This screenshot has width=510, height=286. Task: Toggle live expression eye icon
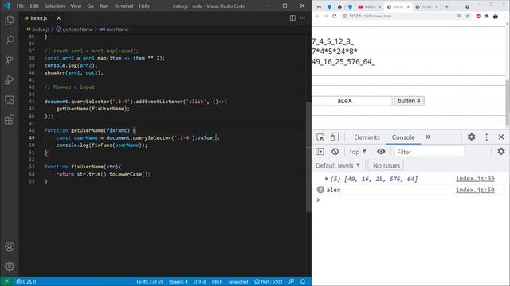pyautogui.click(x=381, y=152)
